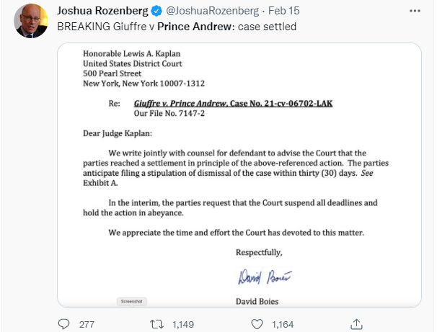Click the reply speech bubble icon
This screenshot has width=437, height=332.
(64, 324)
